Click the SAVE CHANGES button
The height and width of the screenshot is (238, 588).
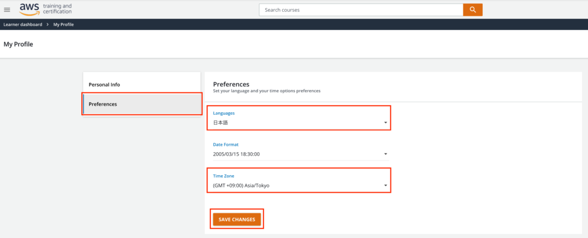pos(236,220)
